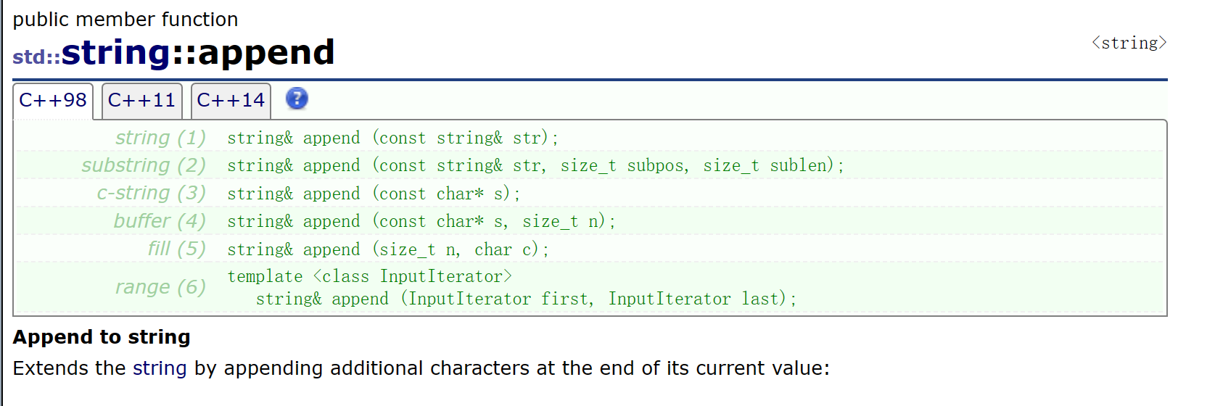Open the <string> header link
The image size is (1215, 406).
coord(1129,43)
